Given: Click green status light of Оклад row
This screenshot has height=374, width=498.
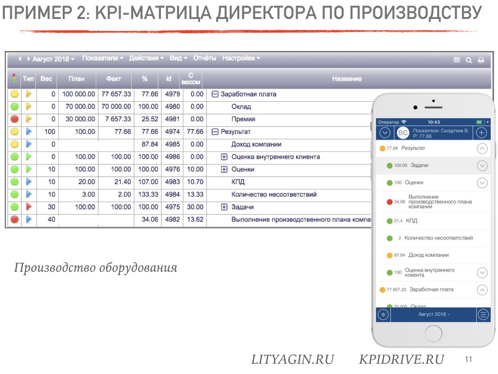Looking at the screenshot, I should pyautogui.click(x=15, y=107).
